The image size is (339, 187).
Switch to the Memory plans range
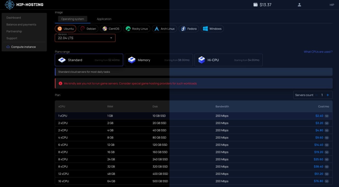click(x=159, y=60)
